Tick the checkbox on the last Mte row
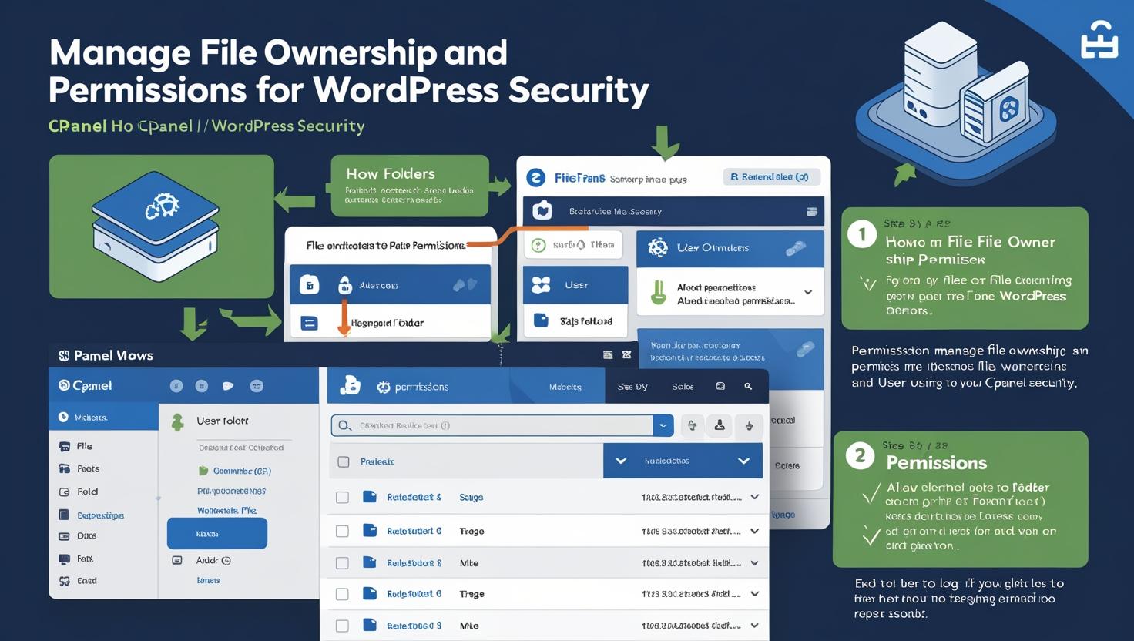 (343, 626)
